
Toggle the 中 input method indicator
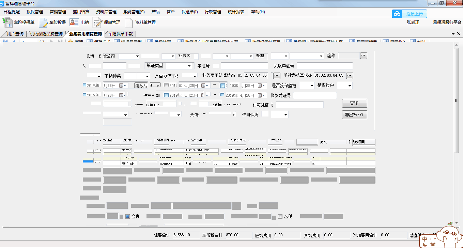[425, 239]
